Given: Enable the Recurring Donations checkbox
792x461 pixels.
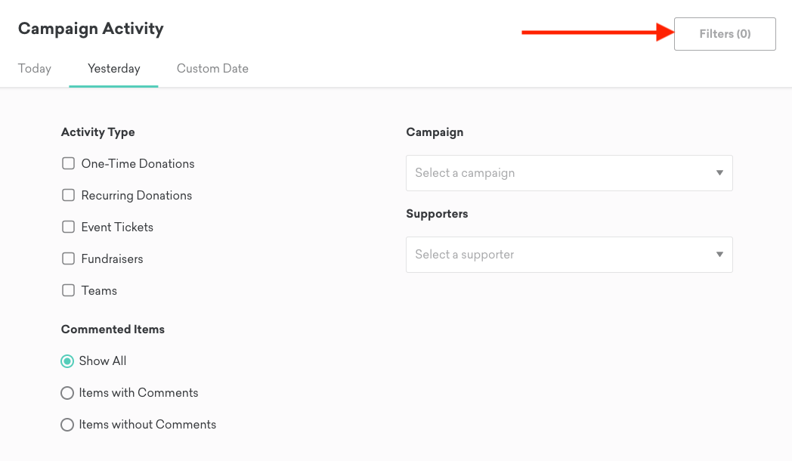Looking at the screenshot, I should [69, 195].
